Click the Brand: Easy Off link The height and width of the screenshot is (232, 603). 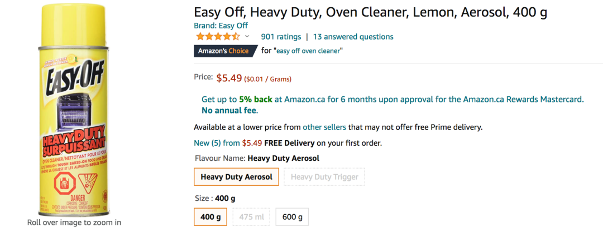pos(221,26)
